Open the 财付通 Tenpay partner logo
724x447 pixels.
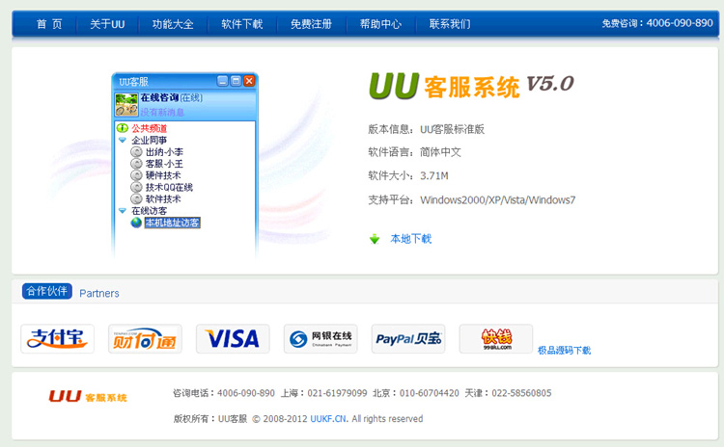click(145, 339)
